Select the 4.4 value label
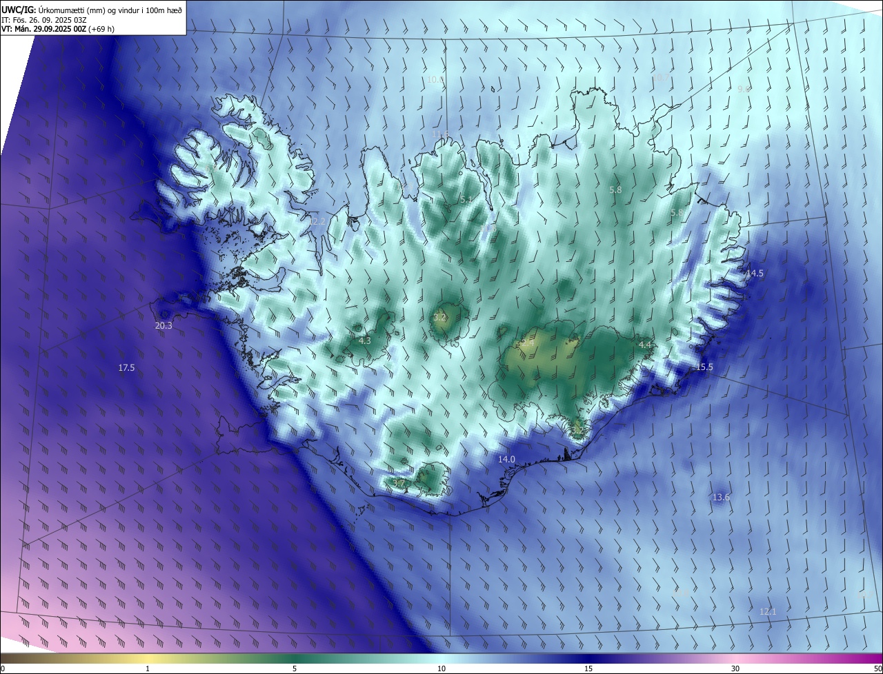 click(x=645, y=344)
